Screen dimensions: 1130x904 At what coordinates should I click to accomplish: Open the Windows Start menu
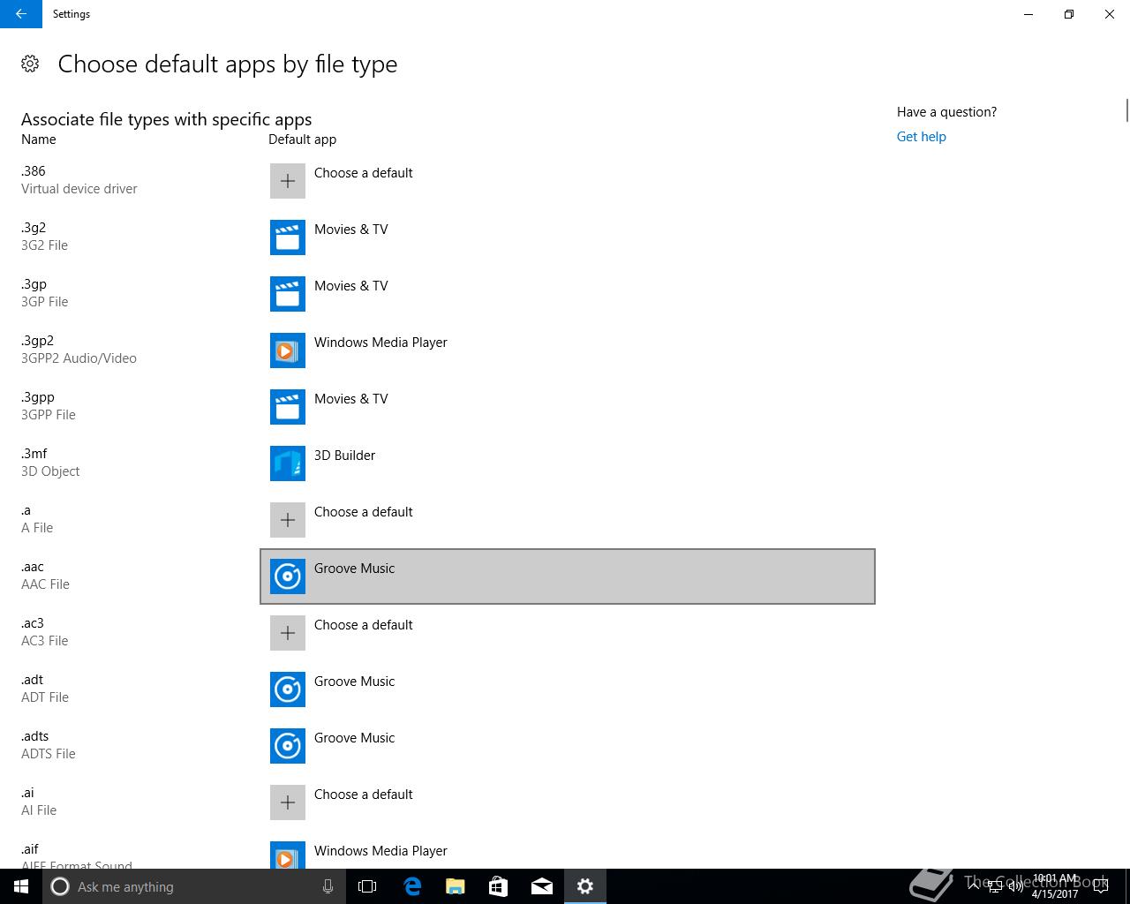tap(21, 886)
